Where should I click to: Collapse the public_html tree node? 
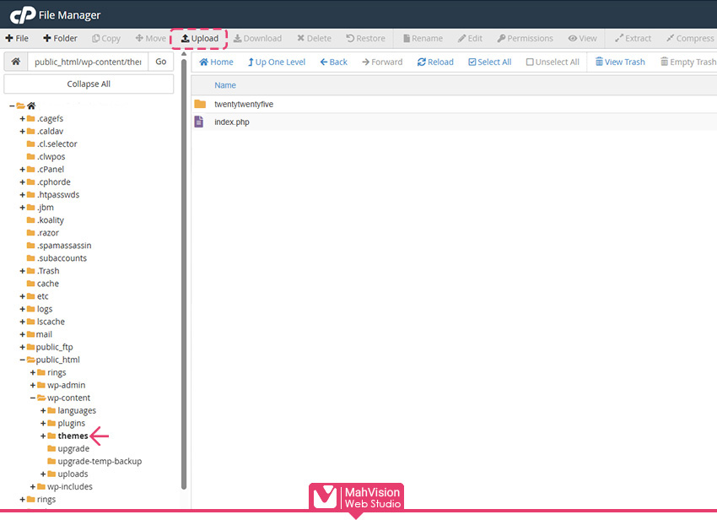[x=22, y=360]
